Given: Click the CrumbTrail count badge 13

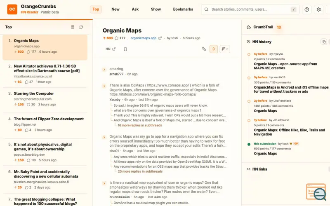Looking at the screenshot, I should [x=279, y=27].
